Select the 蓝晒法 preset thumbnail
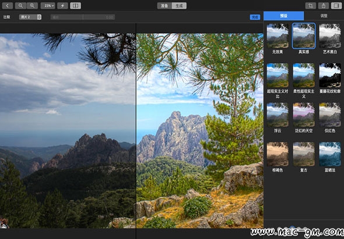This screenshot has height=239, width=344. click(x=330, y=154)
